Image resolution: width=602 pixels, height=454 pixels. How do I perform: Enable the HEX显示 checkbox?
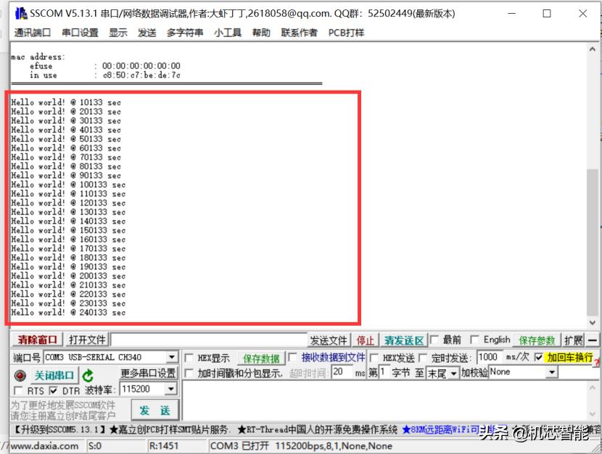tap(189, 357)
